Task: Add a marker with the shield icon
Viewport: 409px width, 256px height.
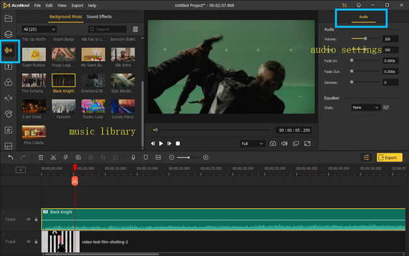Action: (x=146, y=157)
